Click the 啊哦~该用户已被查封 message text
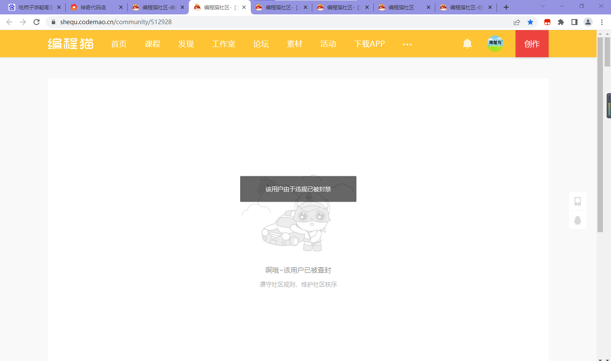Viewport: 611px width, 361px height. (x=298, y=270)
